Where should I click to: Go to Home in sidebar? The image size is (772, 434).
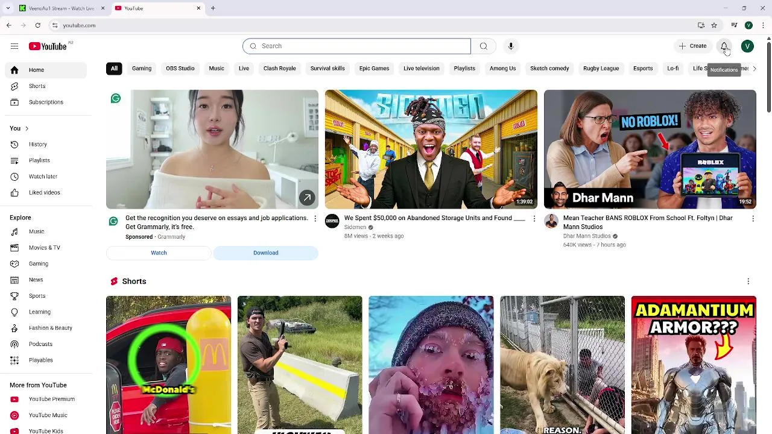pos(46,70)
